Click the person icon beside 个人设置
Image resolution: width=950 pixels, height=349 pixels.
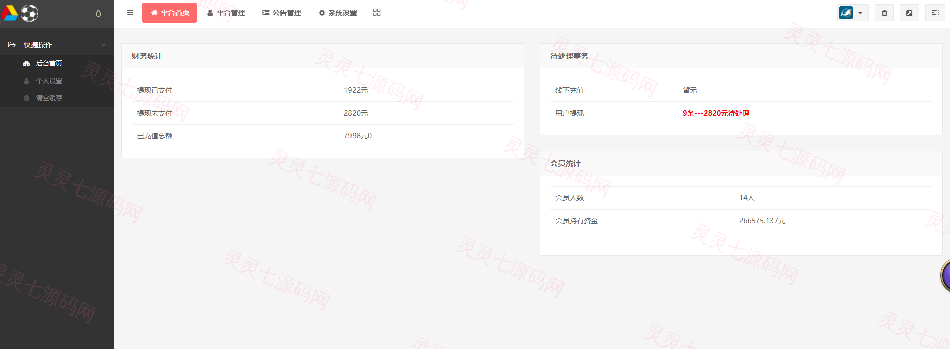[27, 81]
